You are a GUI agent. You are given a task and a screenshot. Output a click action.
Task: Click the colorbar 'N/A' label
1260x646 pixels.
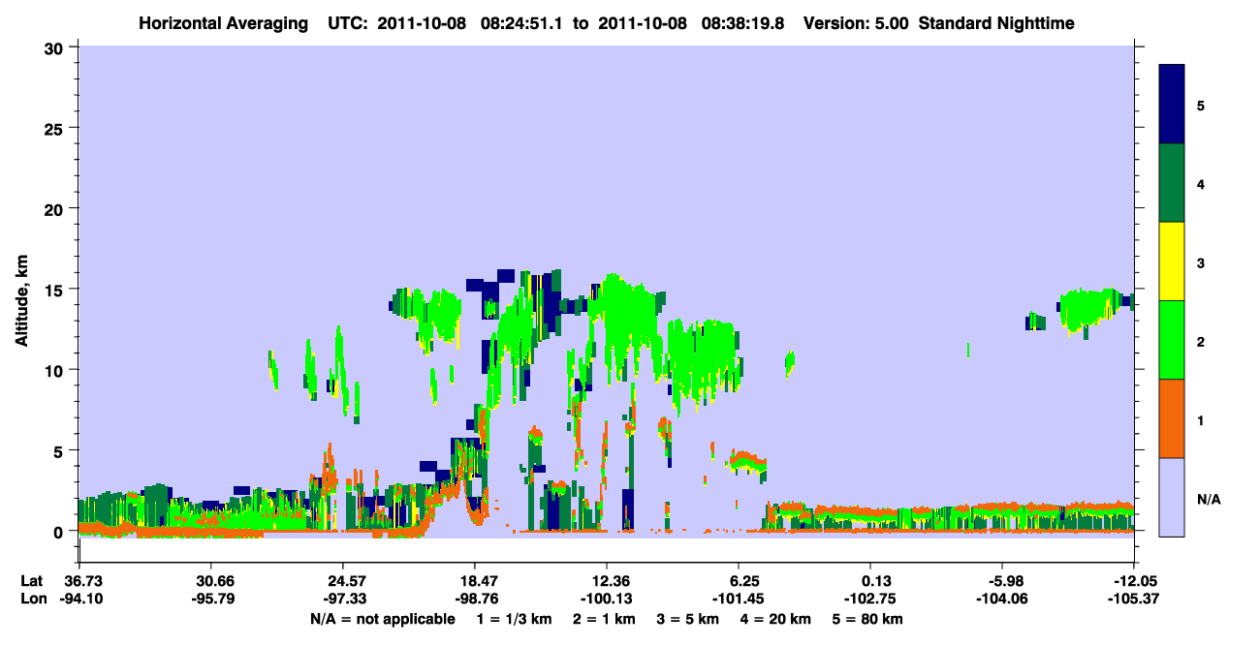pos(1209,499)
